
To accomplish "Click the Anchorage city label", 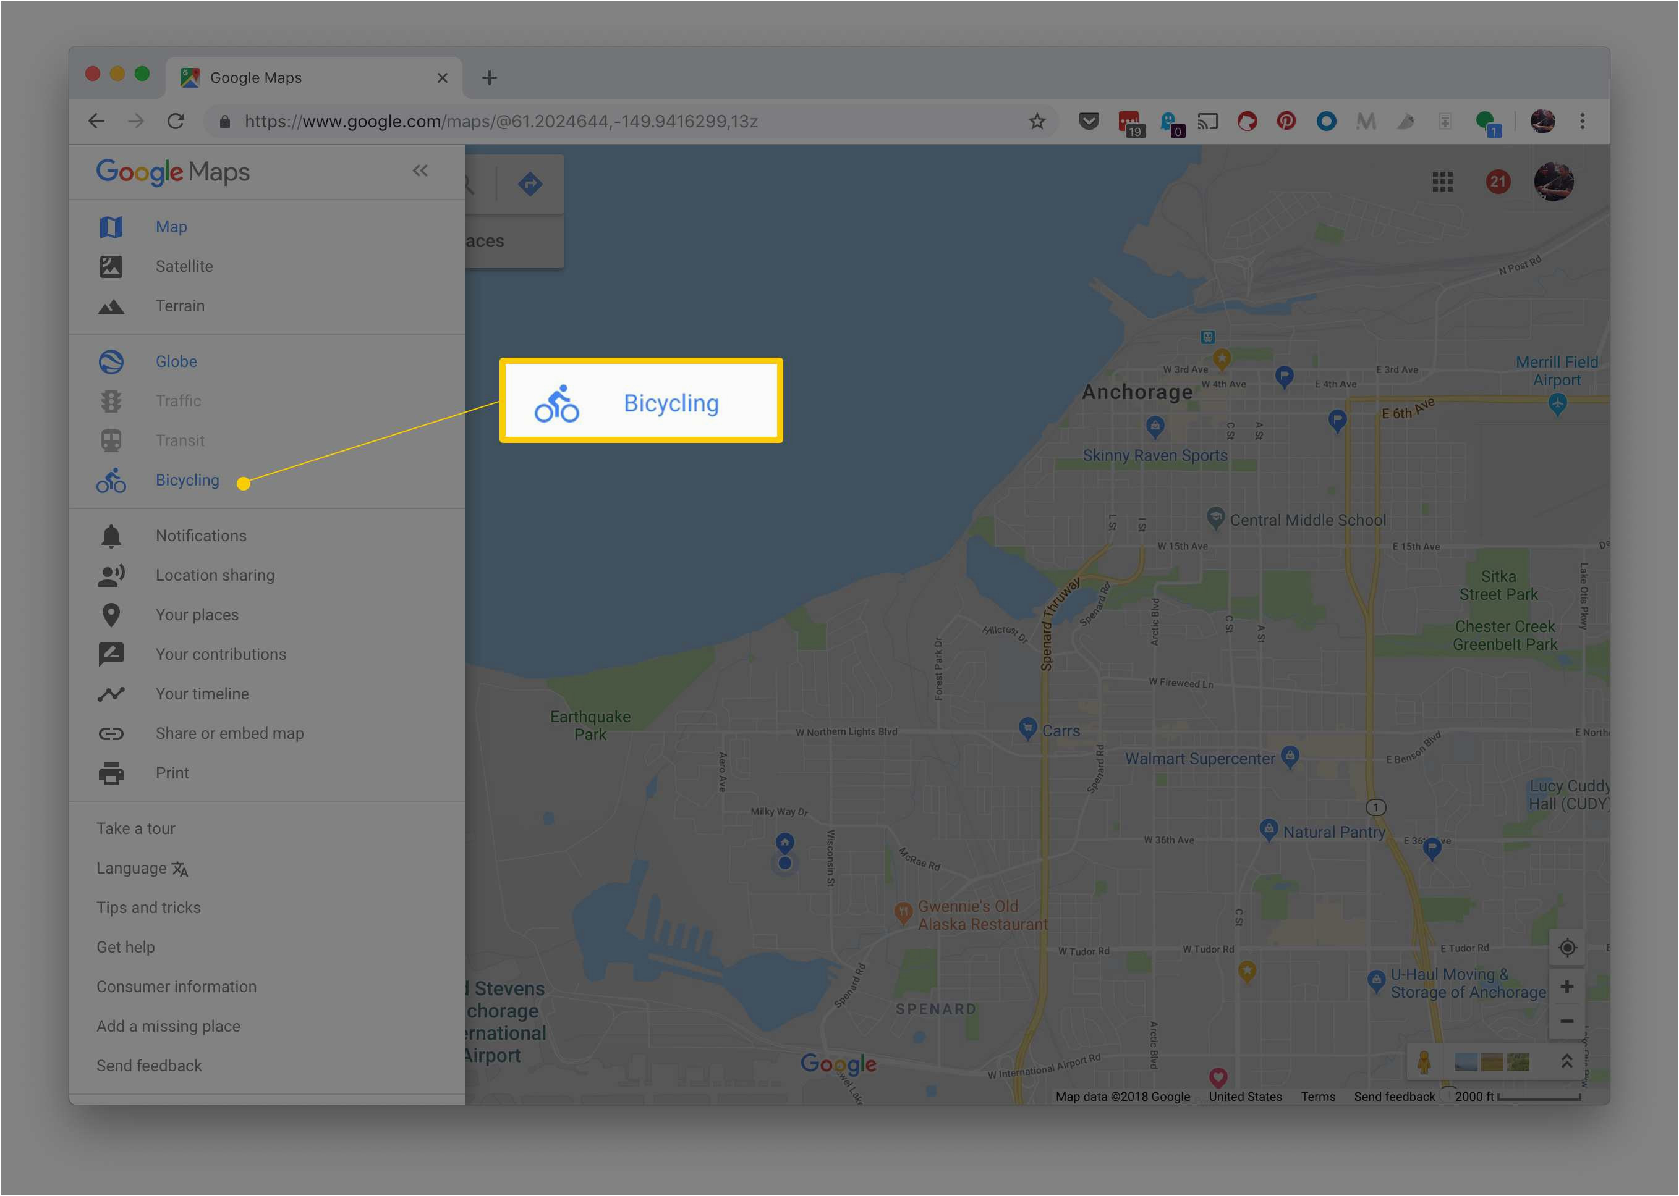I will pos(1137,392).
